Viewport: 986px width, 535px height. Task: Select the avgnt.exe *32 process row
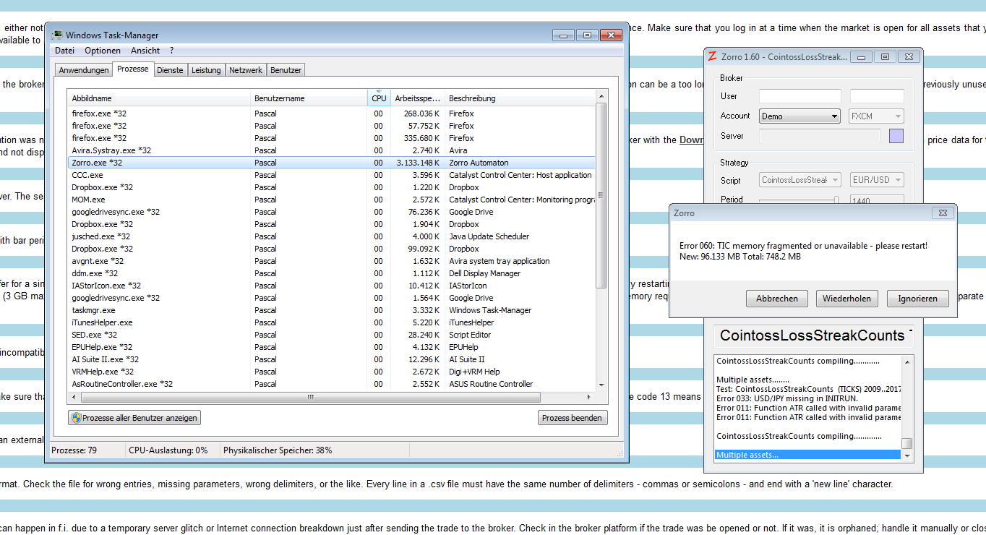point(331,261)
